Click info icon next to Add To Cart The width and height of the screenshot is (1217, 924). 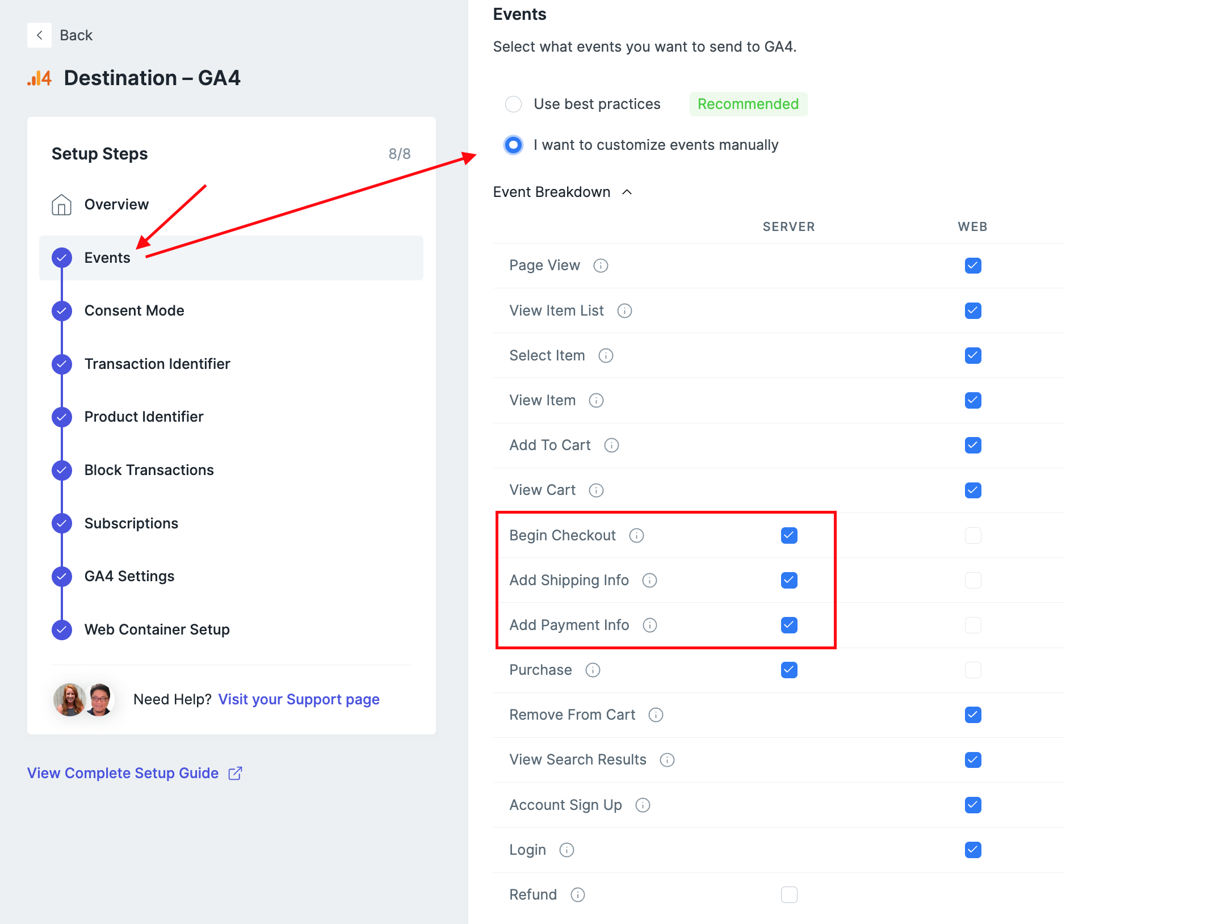pos(611,446)
